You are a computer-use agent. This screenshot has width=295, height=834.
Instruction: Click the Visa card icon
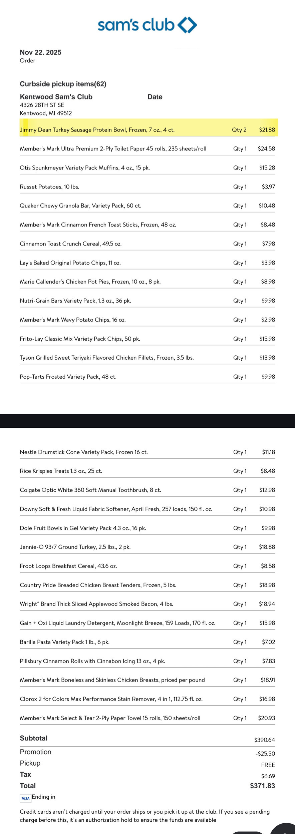(25, 798)
